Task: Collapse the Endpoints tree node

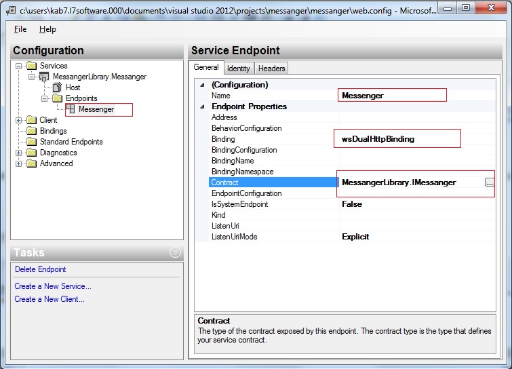Action: tap(44, 98)
